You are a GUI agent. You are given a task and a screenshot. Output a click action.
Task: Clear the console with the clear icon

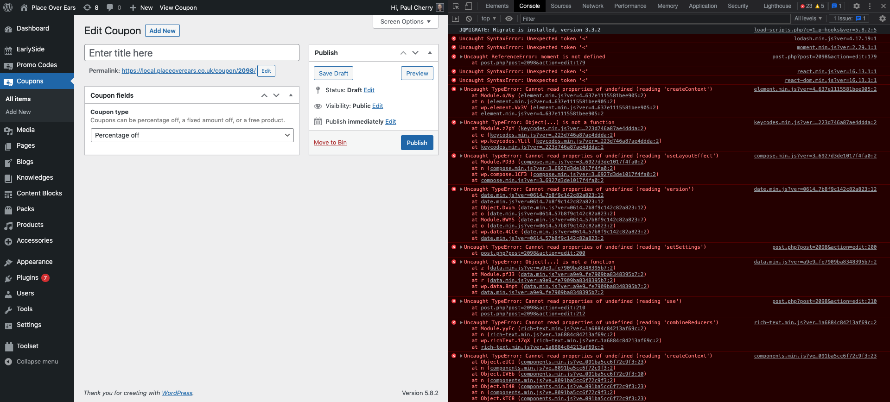(x=469, y=19)
